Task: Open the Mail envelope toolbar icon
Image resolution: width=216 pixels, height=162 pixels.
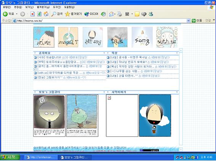Action: coord(111,14)
